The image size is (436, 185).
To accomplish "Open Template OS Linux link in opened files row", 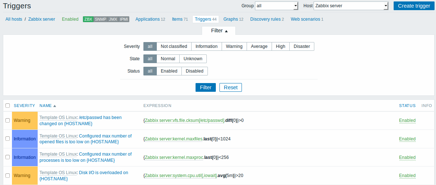I will click(x=58, y=136).
